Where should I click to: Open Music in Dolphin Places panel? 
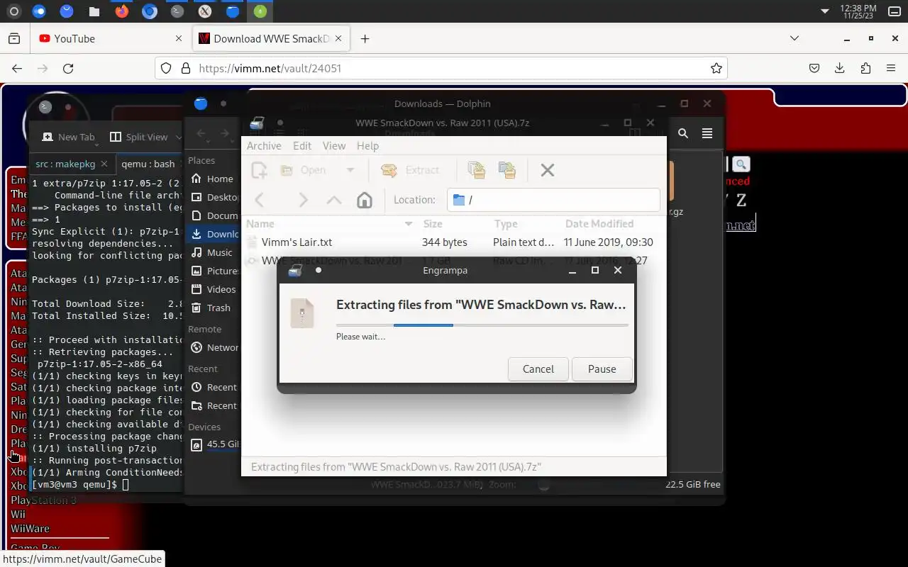pyautogui.click(x=213, y=252)
